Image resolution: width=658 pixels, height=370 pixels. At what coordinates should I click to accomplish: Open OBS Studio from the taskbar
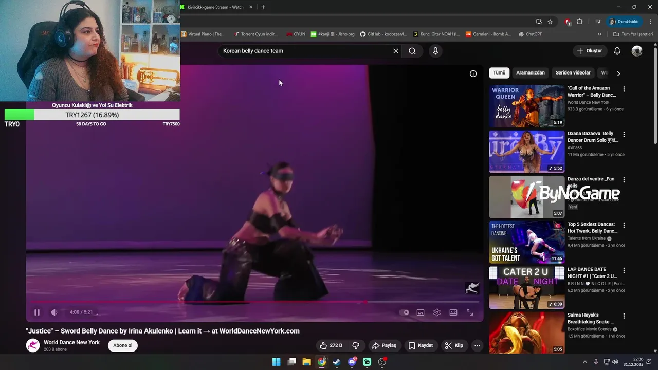point(382,362)
